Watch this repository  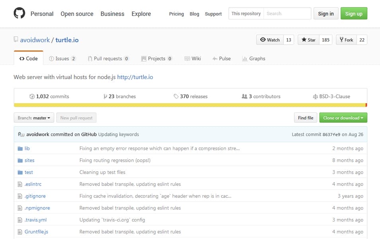point(270,40)
